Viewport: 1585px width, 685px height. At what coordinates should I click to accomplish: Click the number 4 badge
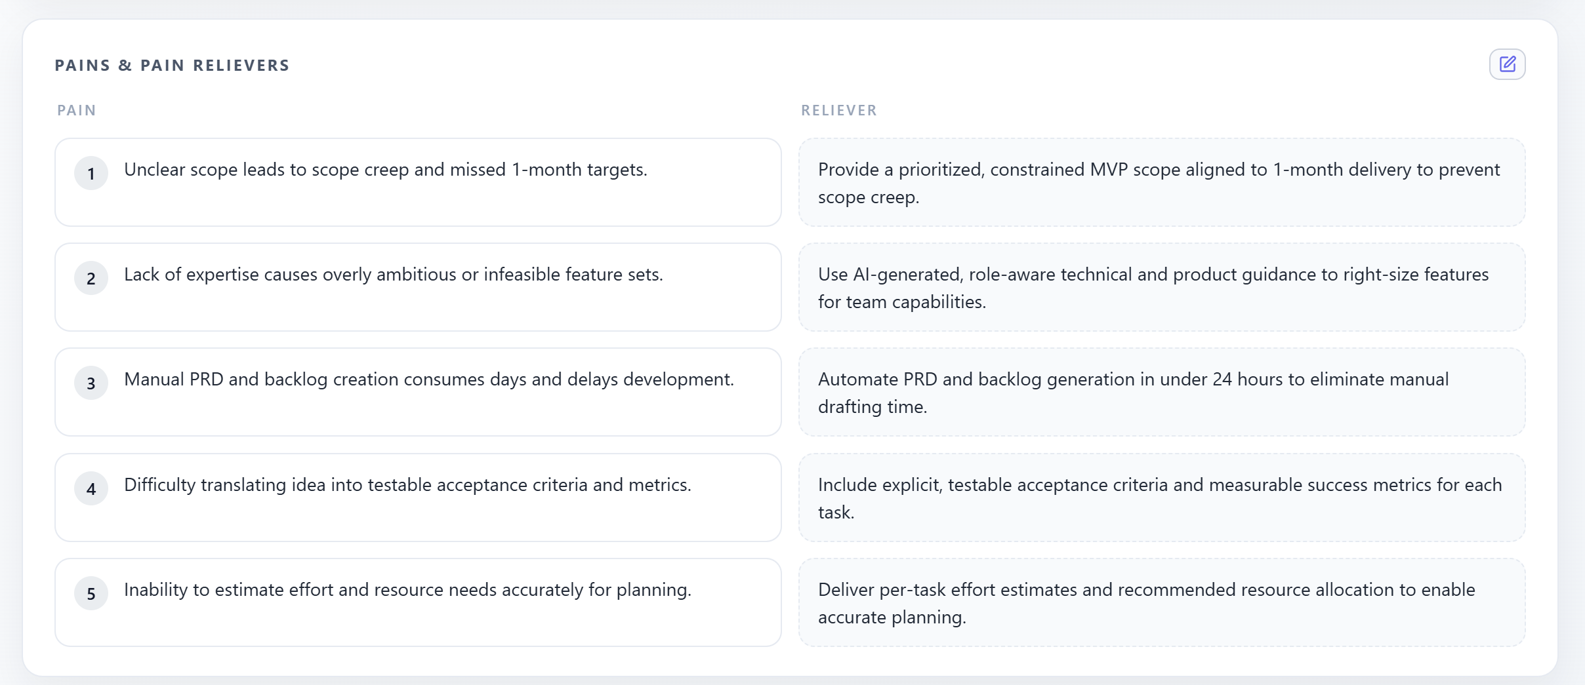click(91, 489)
